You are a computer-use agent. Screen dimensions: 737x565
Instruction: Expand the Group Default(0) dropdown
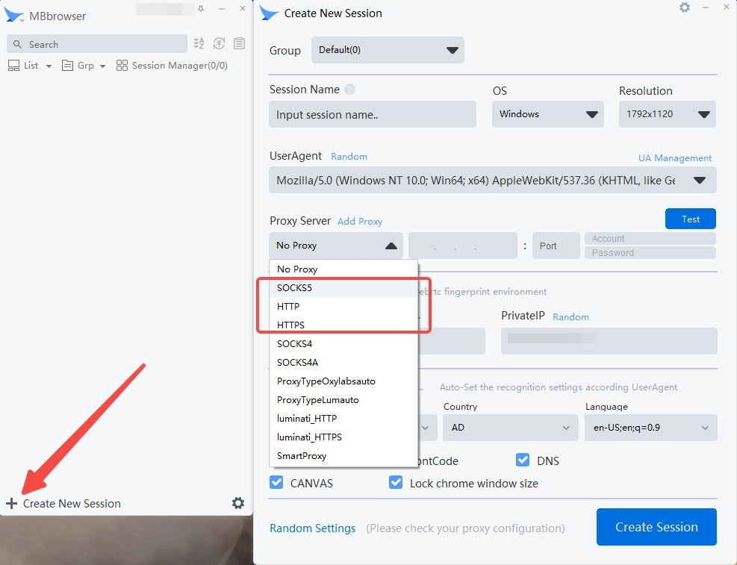coord(388,50)
